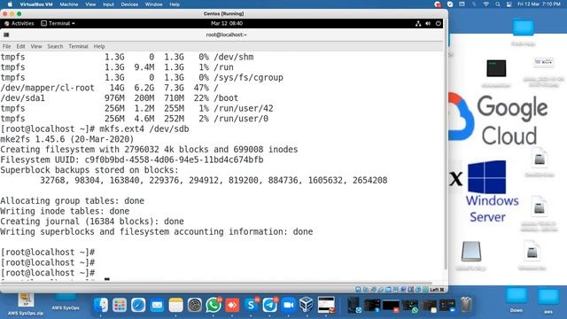Open Spotlight search in the macOS menu bar
The image size is (567, 319).
(498, 4)
